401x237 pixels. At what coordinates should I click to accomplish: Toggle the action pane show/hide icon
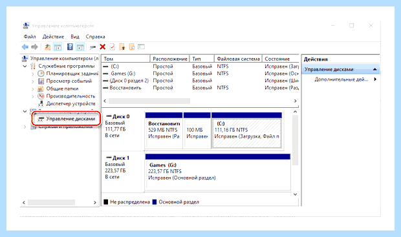(x=80, y=47)
